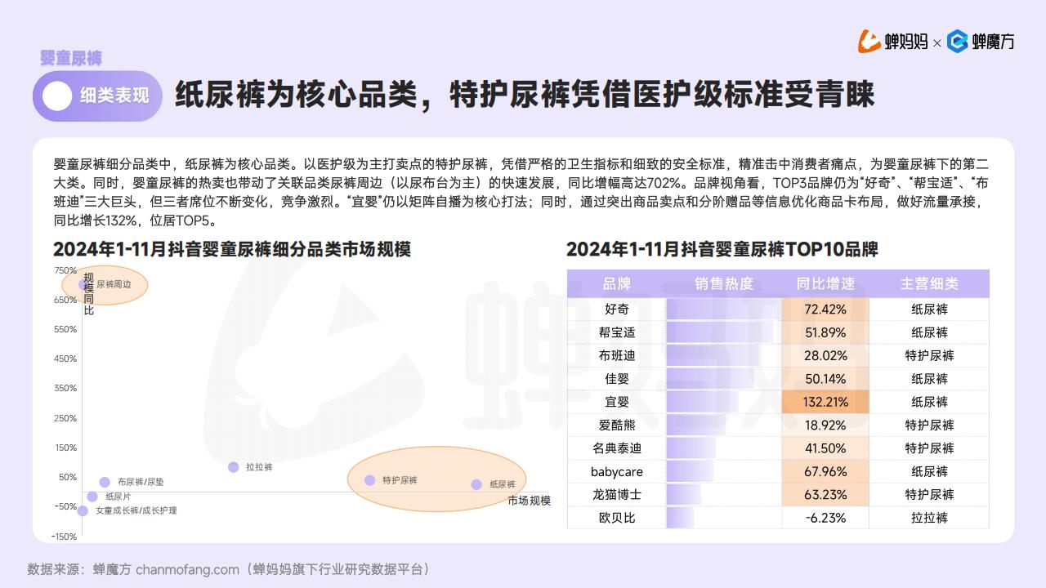Click the 132.21% highlighted growth cell
Viewport: 1046px width, 588px height.
[825, 402]
